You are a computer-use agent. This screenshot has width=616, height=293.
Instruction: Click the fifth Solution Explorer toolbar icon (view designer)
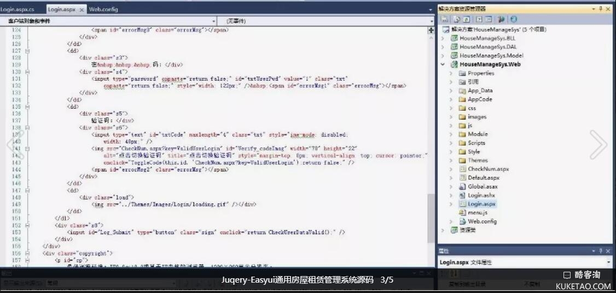pos(489,19)
